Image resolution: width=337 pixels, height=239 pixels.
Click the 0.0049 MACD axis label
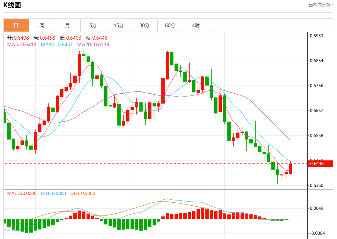(x=316, y=208)
